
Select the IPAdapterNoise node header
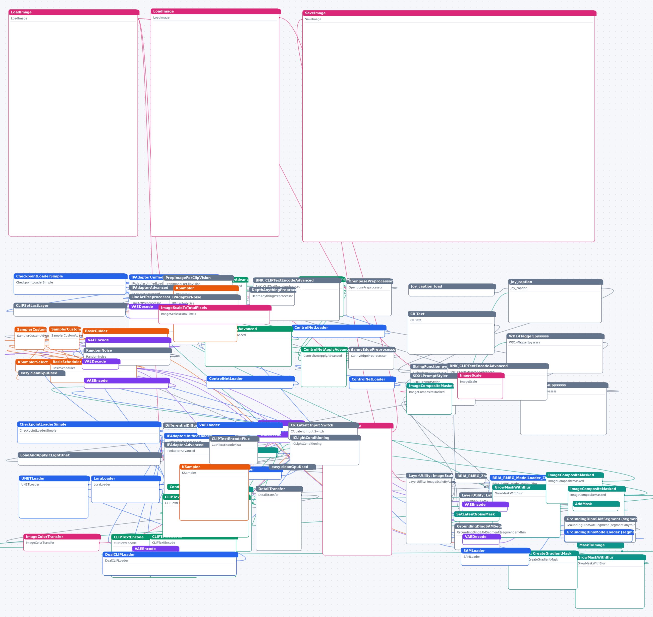coord(205,297)
